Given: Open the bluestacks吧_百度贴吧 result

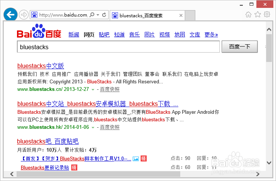Looking at the screenshot, I should (x=48, y=141).
